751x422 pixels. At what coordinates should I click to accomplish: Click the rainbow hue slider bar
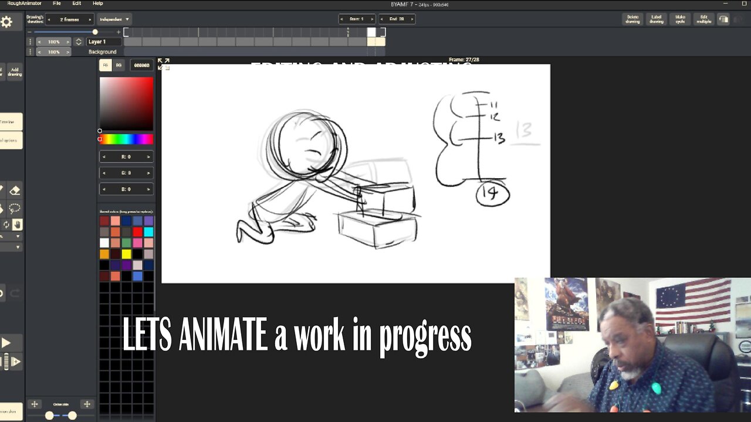tap(126, 139)
